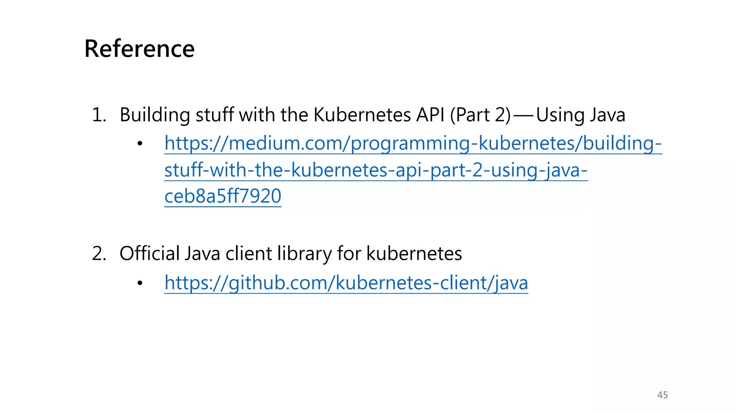Click the "Using Java" text

[x=580, y=115]
